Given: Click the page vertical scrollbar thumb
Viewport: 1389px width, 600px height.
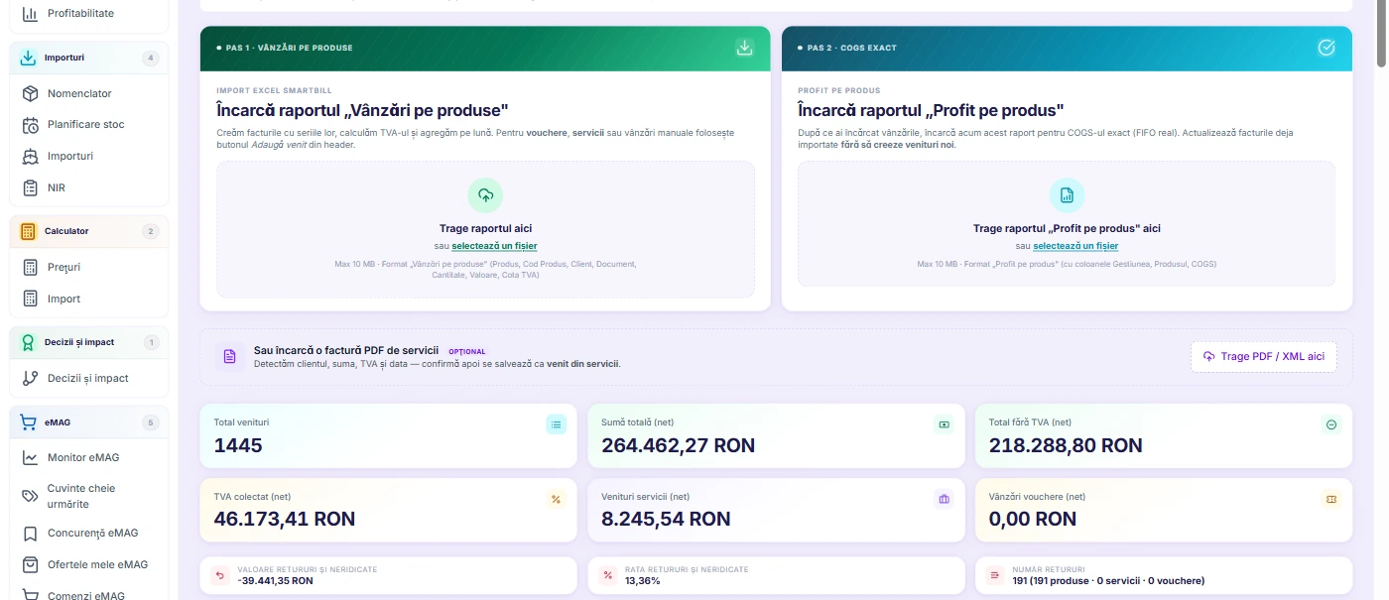Looking at the screenshot, I should click(1381, 36).
